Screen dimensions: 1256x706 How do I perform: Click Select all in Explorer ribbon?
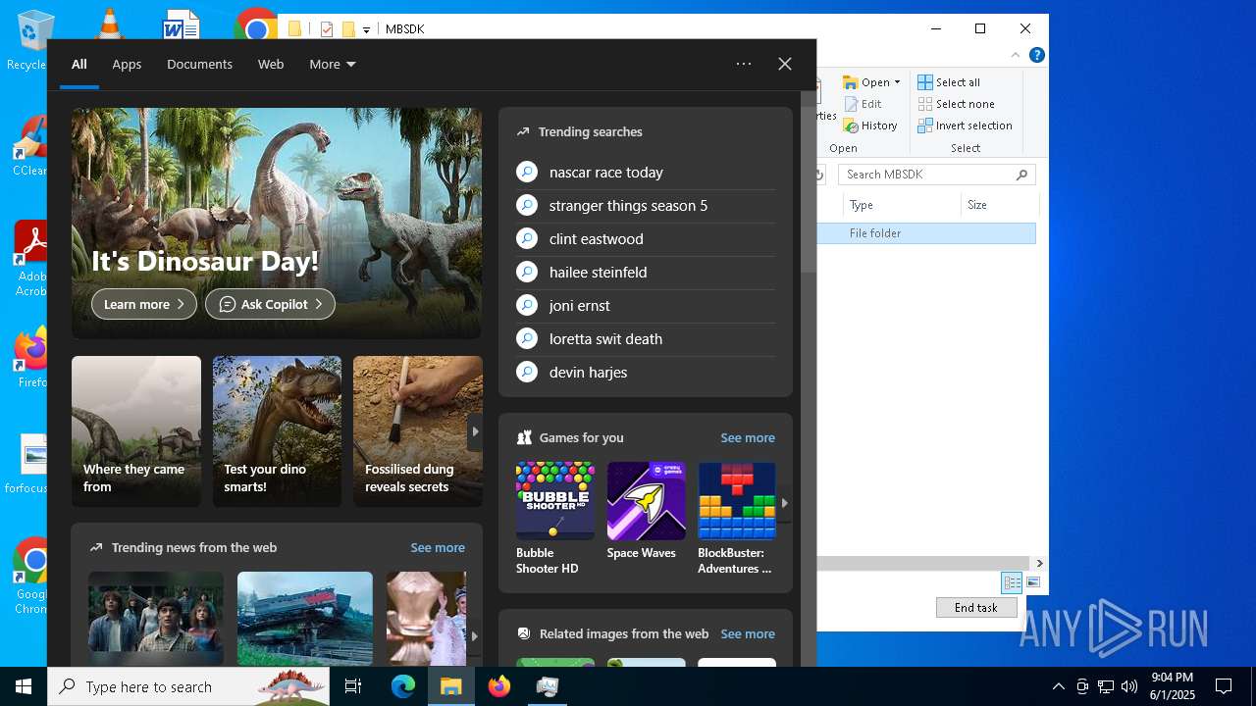(x=949, y=82)
